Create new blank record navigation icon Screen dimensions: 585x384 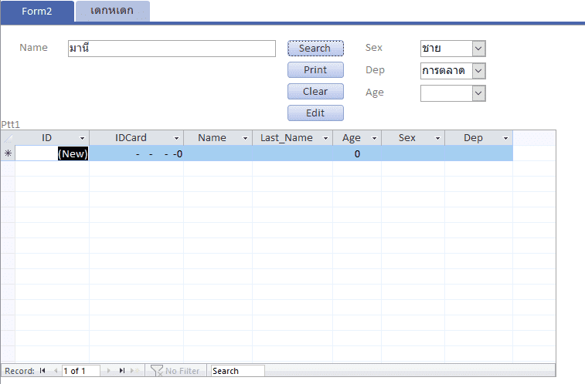(134, 371)
